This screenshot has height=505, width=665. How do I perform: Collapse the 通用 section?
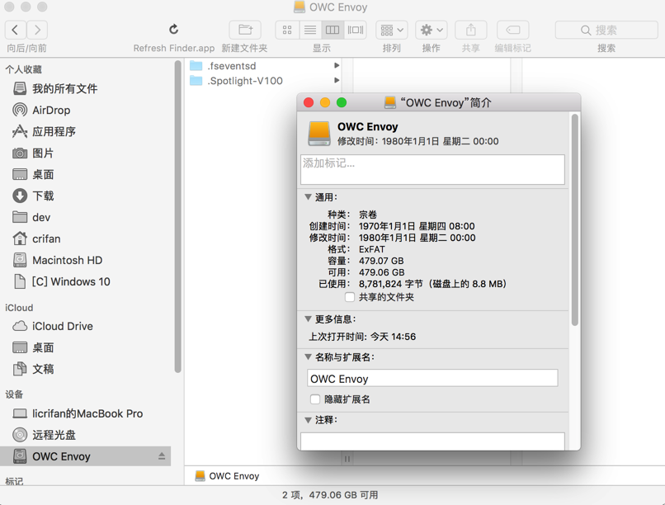(x=309, y=197)
